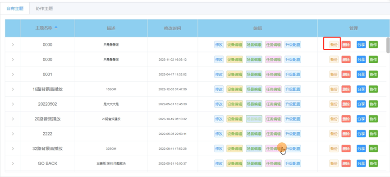Click 删除 for the 0001 theme
The image size is (390, 177).
click(346, 75)
